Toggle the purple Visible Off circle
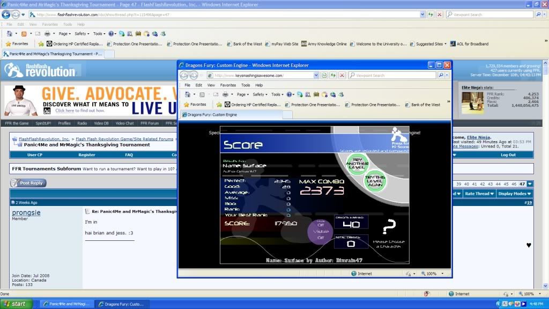549x309 pixels. 320,232
